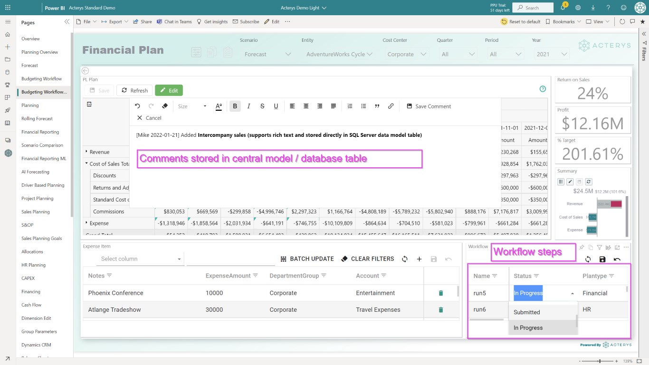Save changes in the Workflow visual
The height and width of the screenshot is (365, 649).
coord(602,259)
